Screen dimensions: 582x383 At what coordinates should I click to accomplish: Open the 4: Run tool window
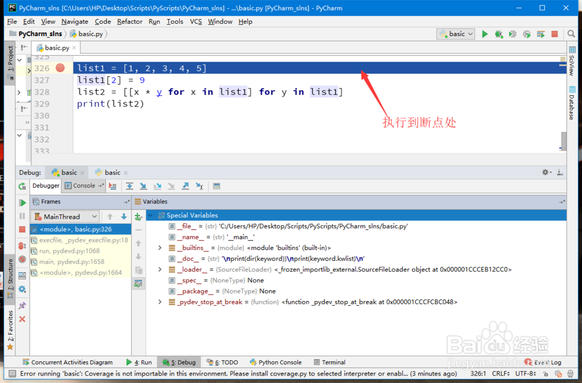(x=139, y=362)
